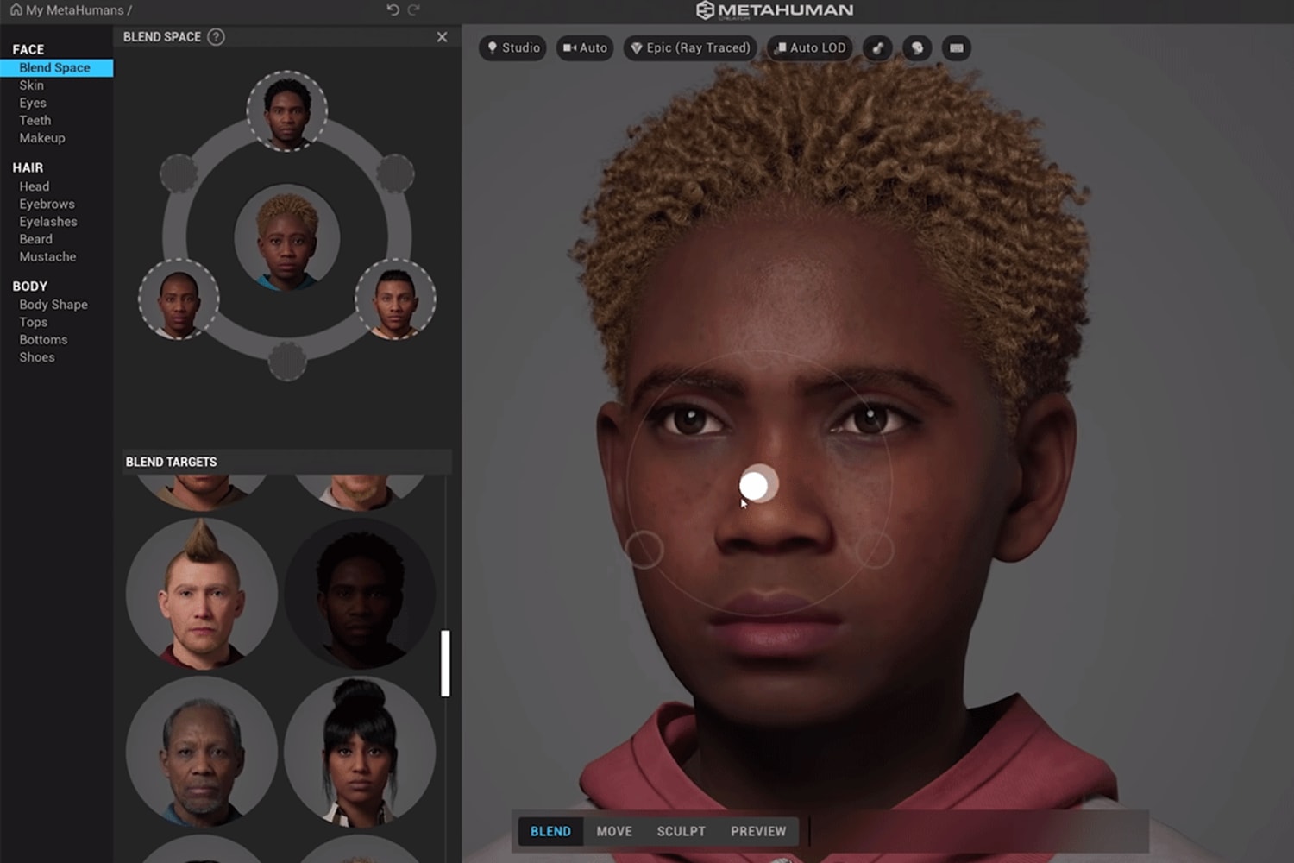Open the Auto camera dropdown
Image resolution: width=1294 pixels, height=863 pixels.
(585, 47)
